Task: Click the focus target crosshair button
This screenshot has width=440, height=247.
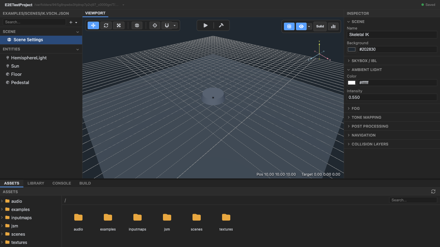Action: [155, 25]
